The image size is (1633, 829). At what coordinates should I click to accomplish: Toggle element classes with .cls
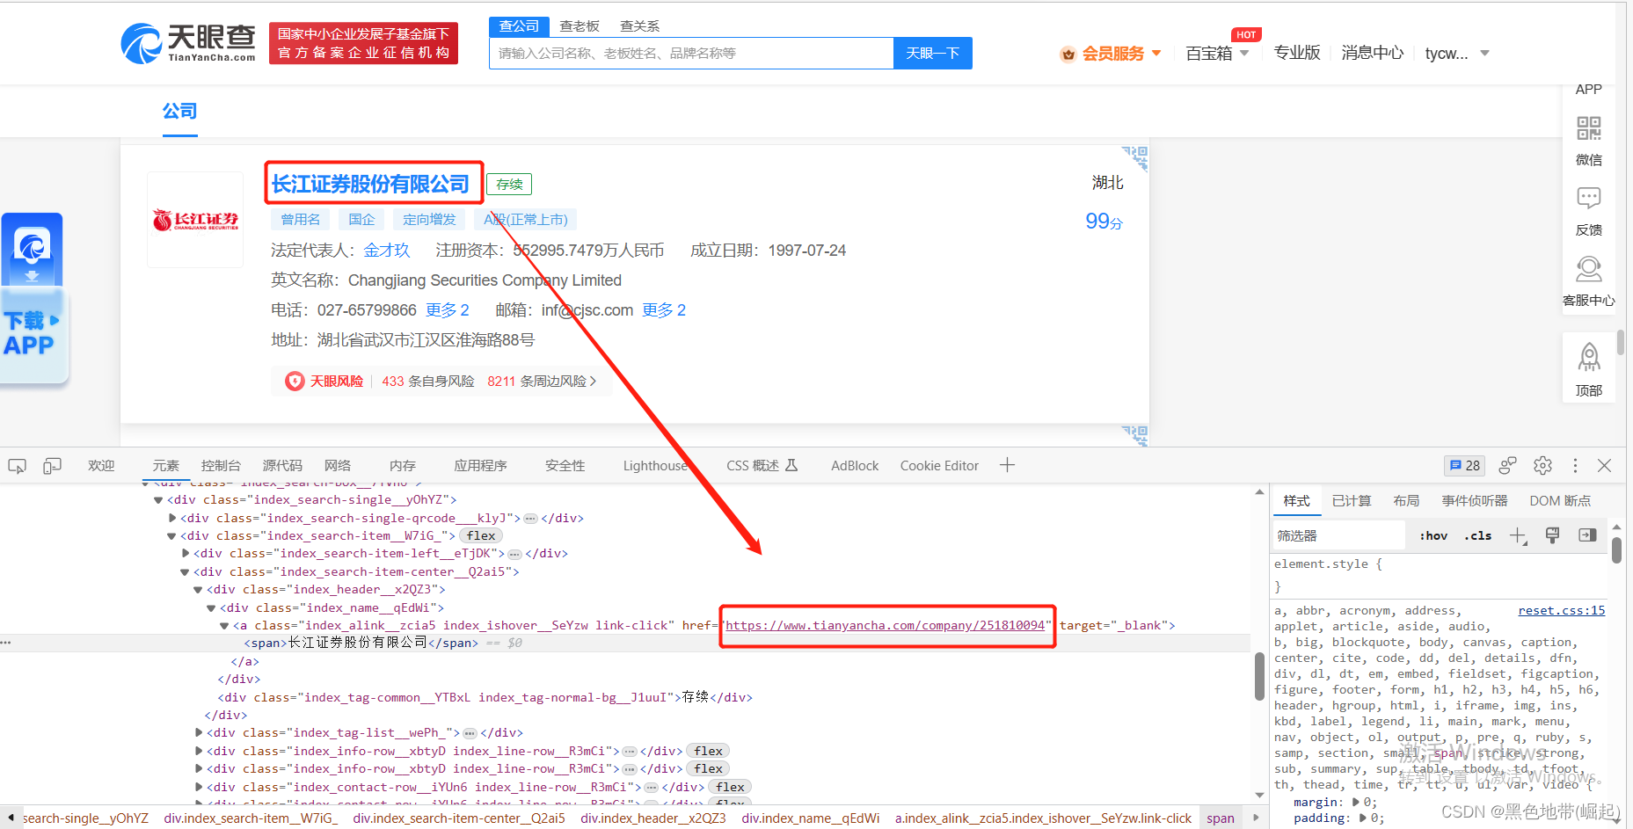point(1477,535)
